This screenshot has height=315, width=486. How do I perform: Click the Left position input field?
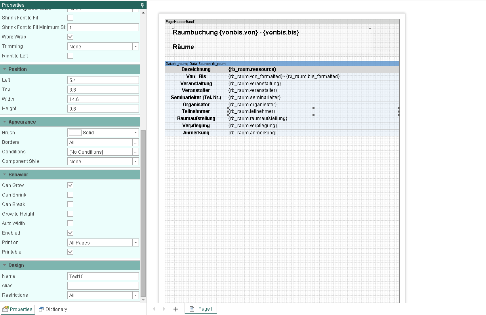pos(103,80)
